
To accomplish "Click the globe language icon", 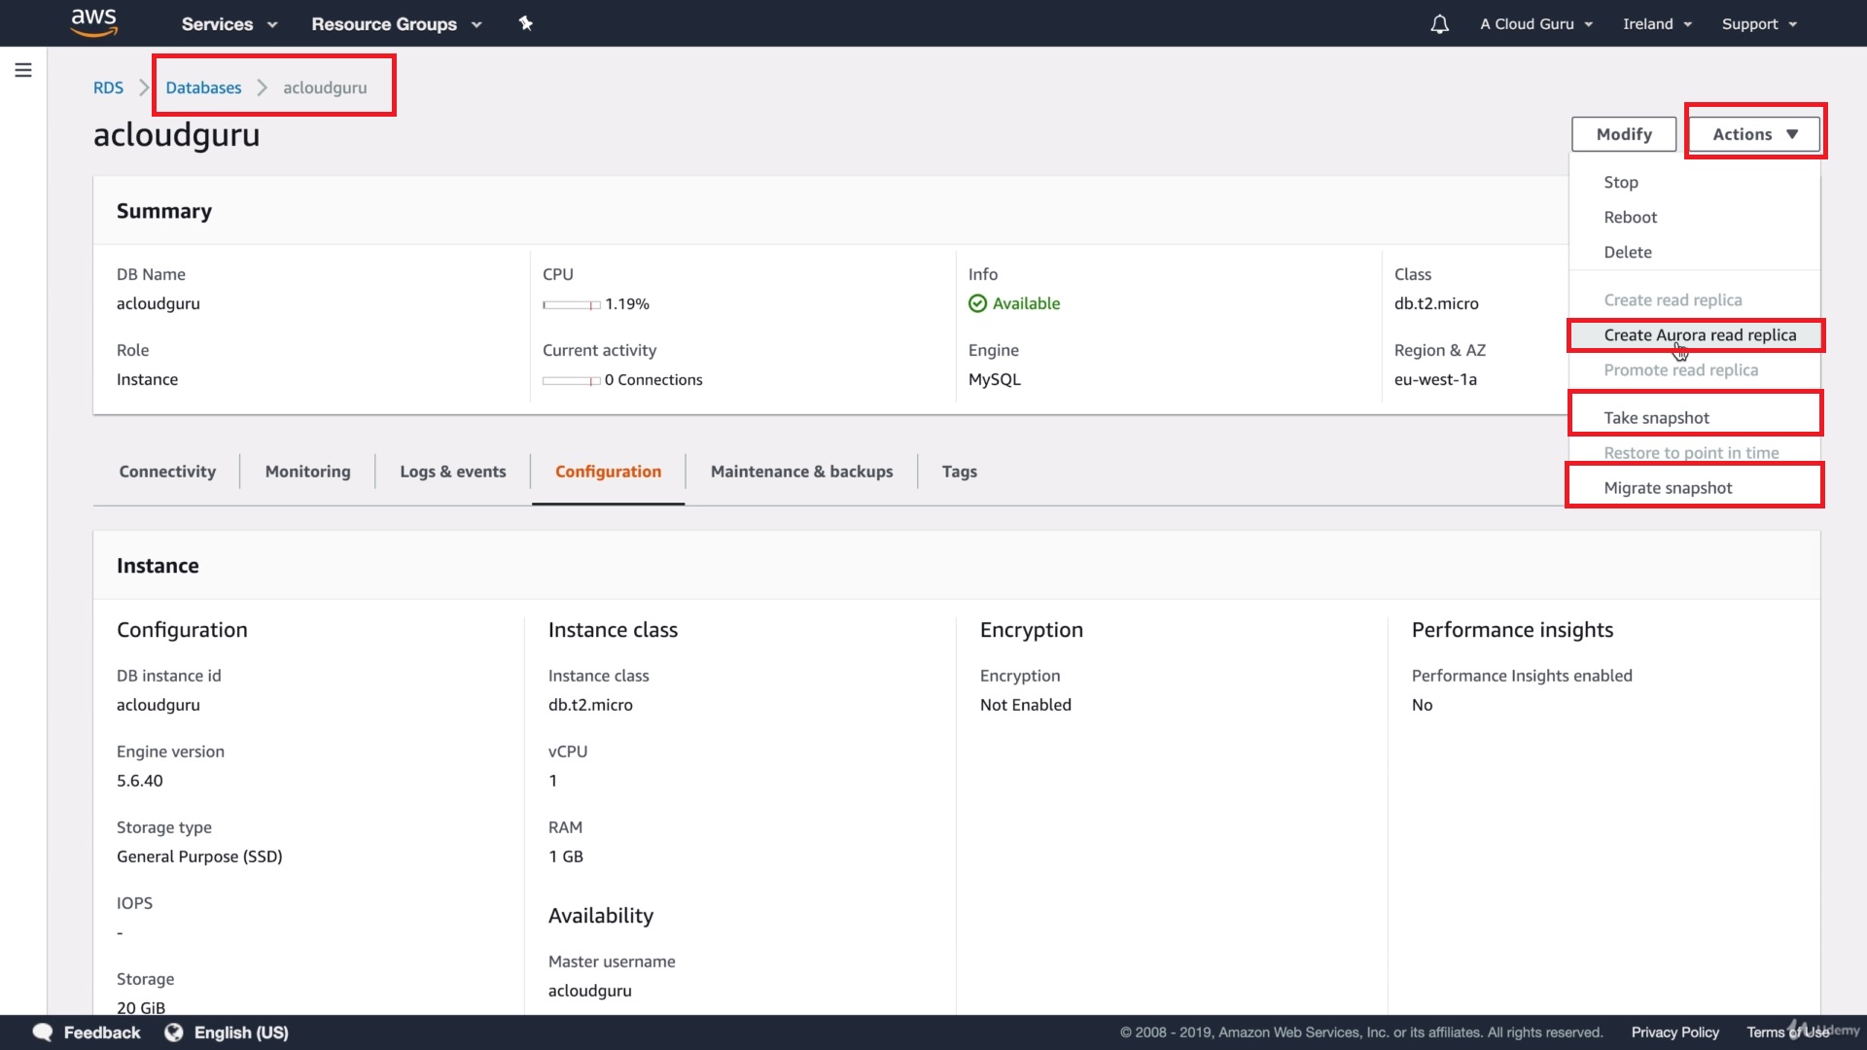I will click(174, 1032).
